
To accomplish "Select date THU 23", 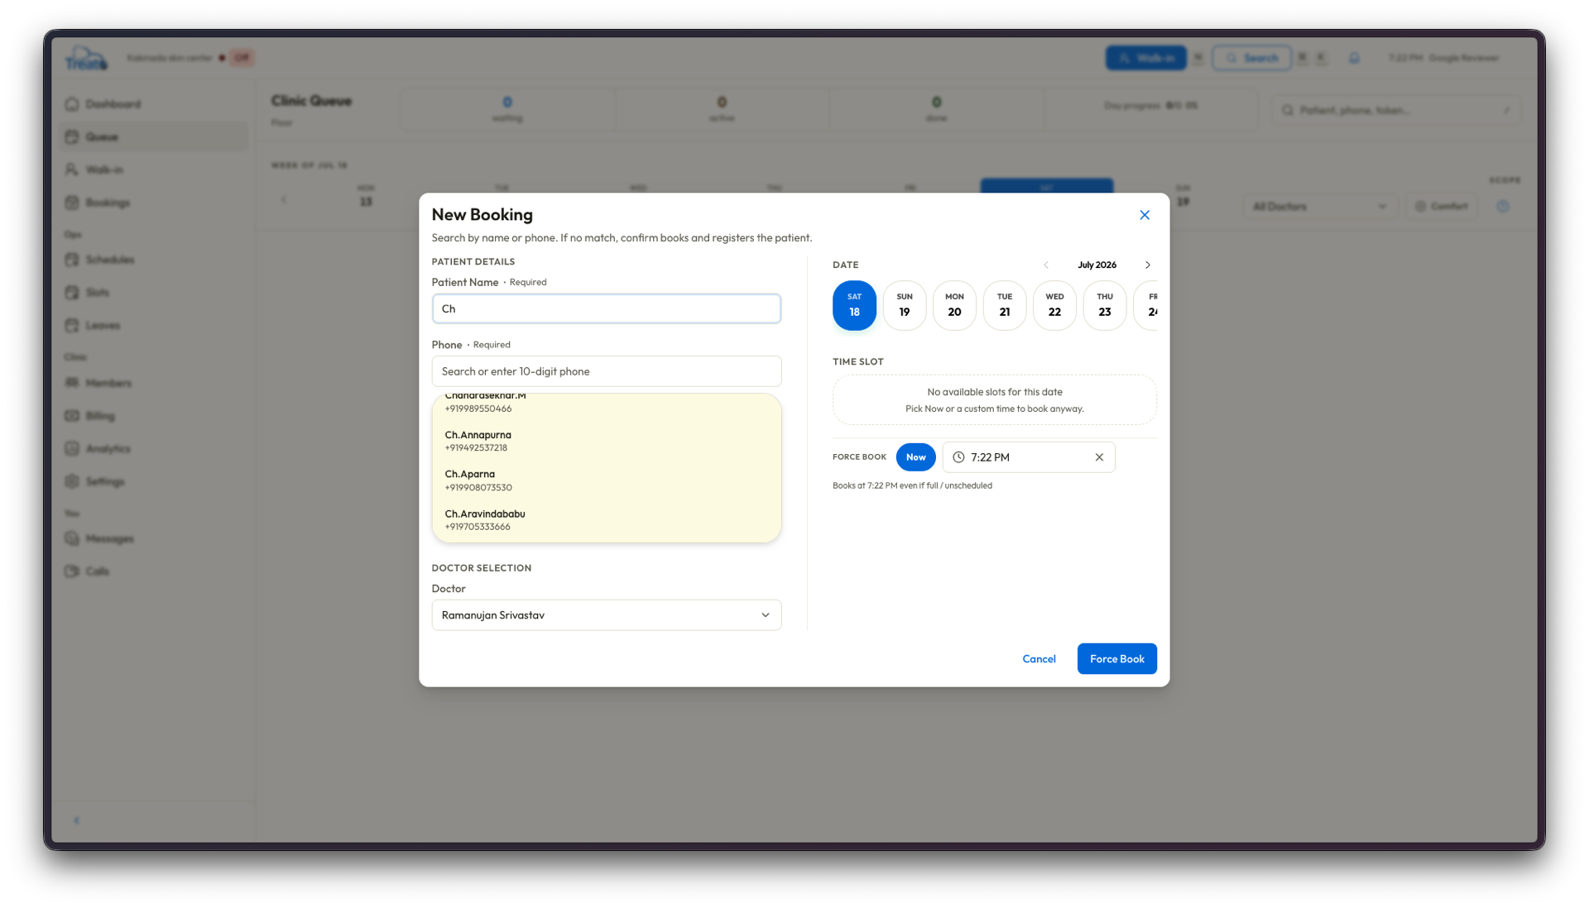I will click(x=1105, y=305).
